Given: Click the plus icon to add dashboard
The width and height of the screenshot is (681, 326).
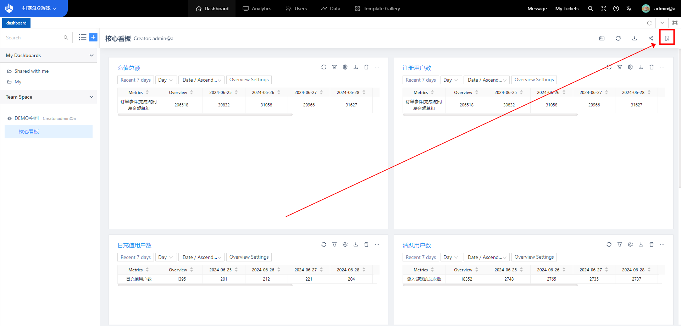Looking at the screenshot, I should tap(93, 37).
